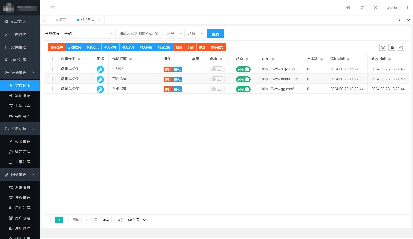Screen dimensions: 413x239
Task: Go to previous page arrow in pagination
Action: coord(50,220)
